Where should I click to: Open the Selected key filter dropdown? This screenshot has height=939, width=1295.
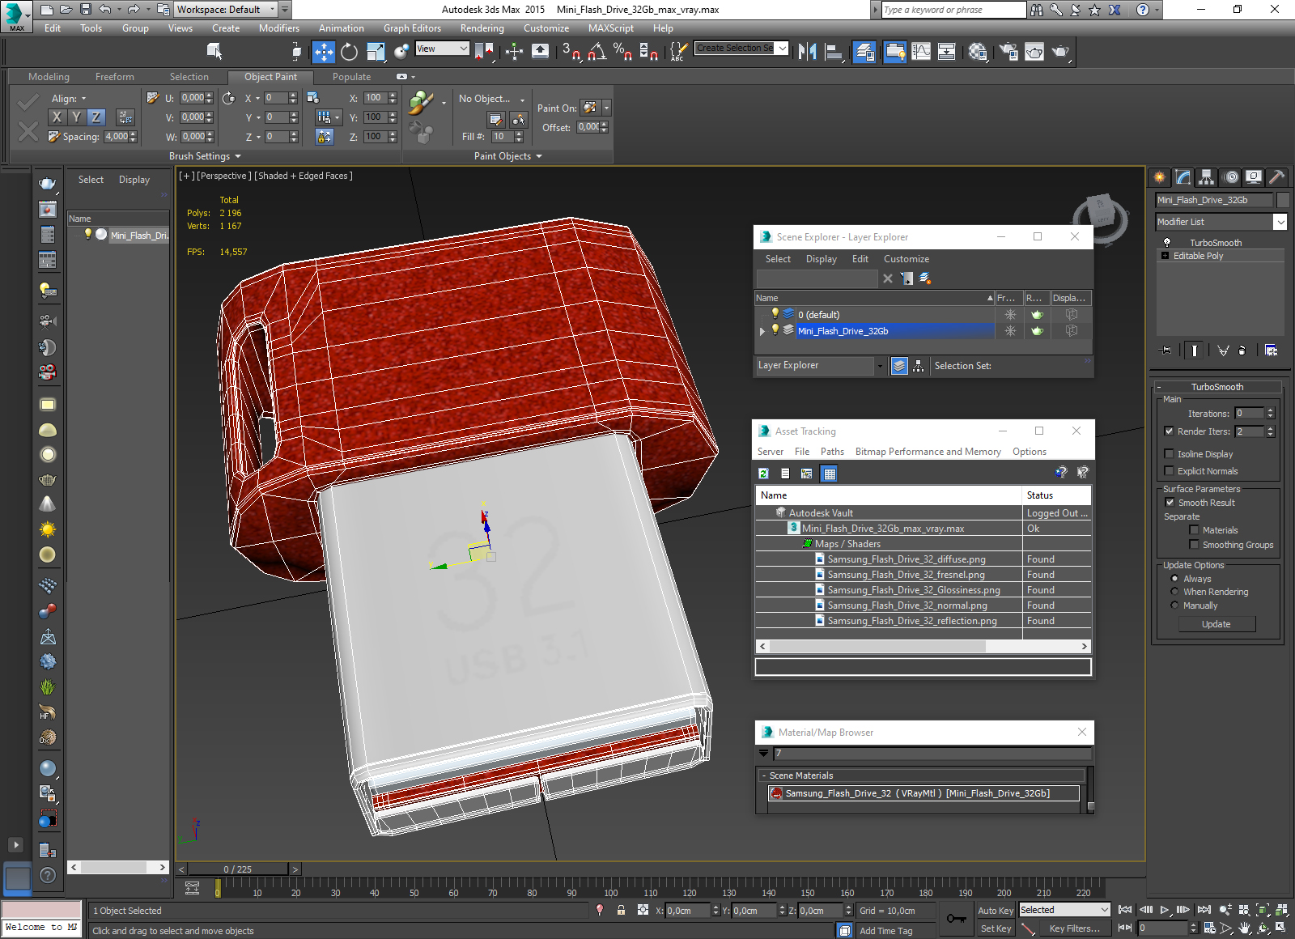point(1064,910)
